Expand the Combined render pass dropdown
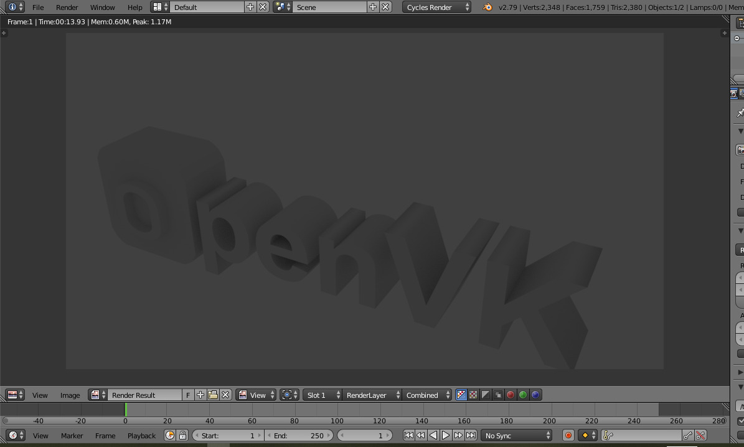Image resolution: width=744 pixels, height=447 pixels. point(427,395)
